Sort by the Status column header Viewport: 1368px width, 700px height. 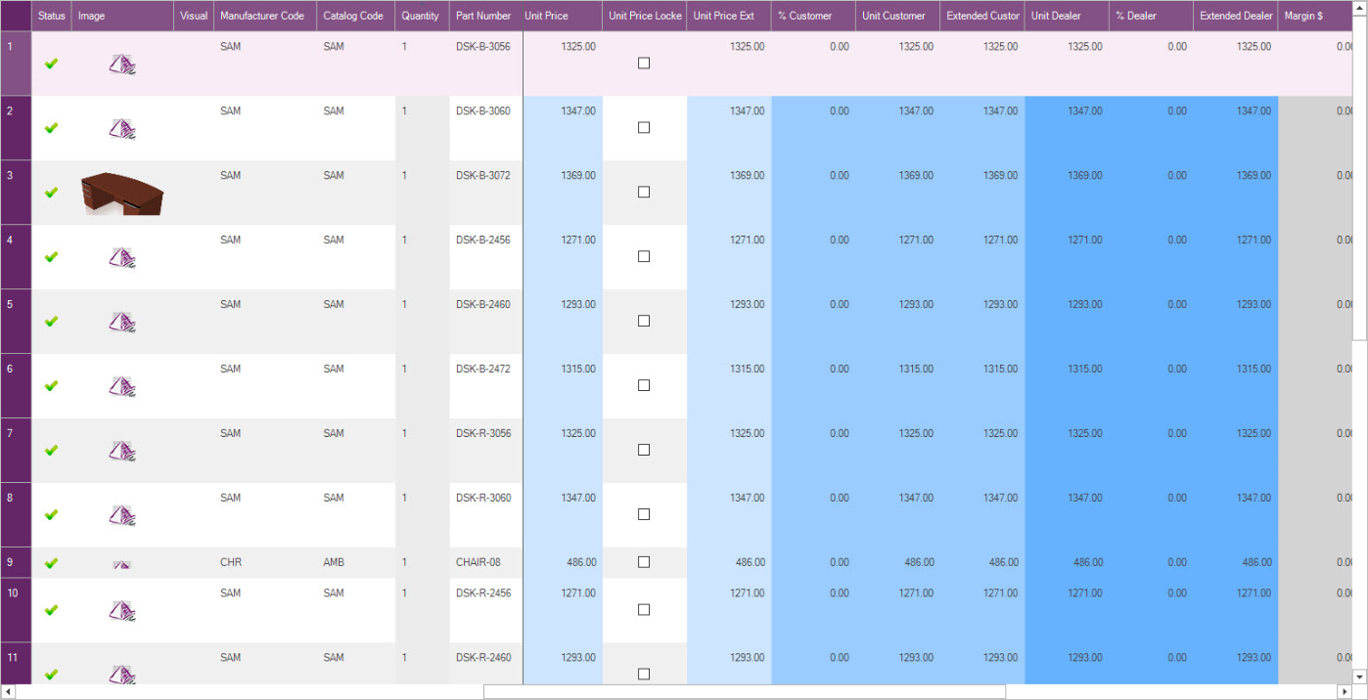point(52,16)
